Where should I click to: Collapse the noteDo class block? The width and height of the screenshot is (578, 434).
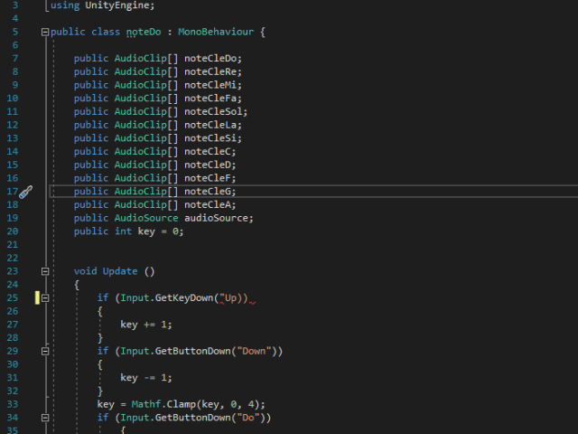pyautogui.click(x=45, y=33)
